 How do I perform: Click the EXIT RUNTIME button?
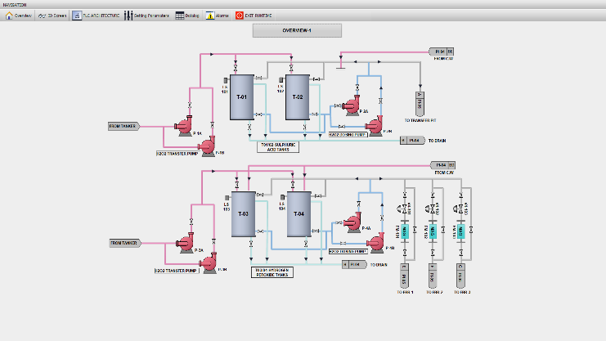[x=254, y=16]
